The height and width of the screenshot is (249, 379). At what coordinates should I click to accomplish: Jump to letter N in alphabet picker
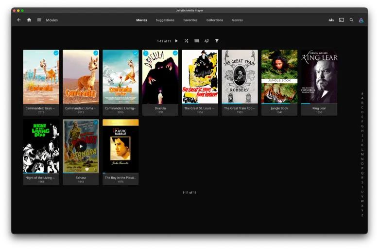tap(362, 159)
